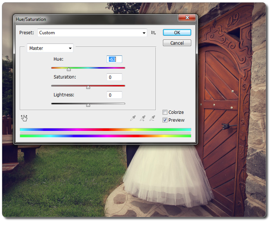Click the Hue slider handle
This screenshot has height=227, width=277.
[x=69, y=69]
